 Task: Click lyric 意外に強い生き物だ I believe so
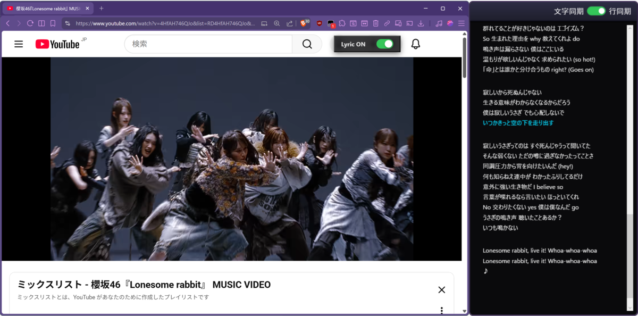coord(523,187)
